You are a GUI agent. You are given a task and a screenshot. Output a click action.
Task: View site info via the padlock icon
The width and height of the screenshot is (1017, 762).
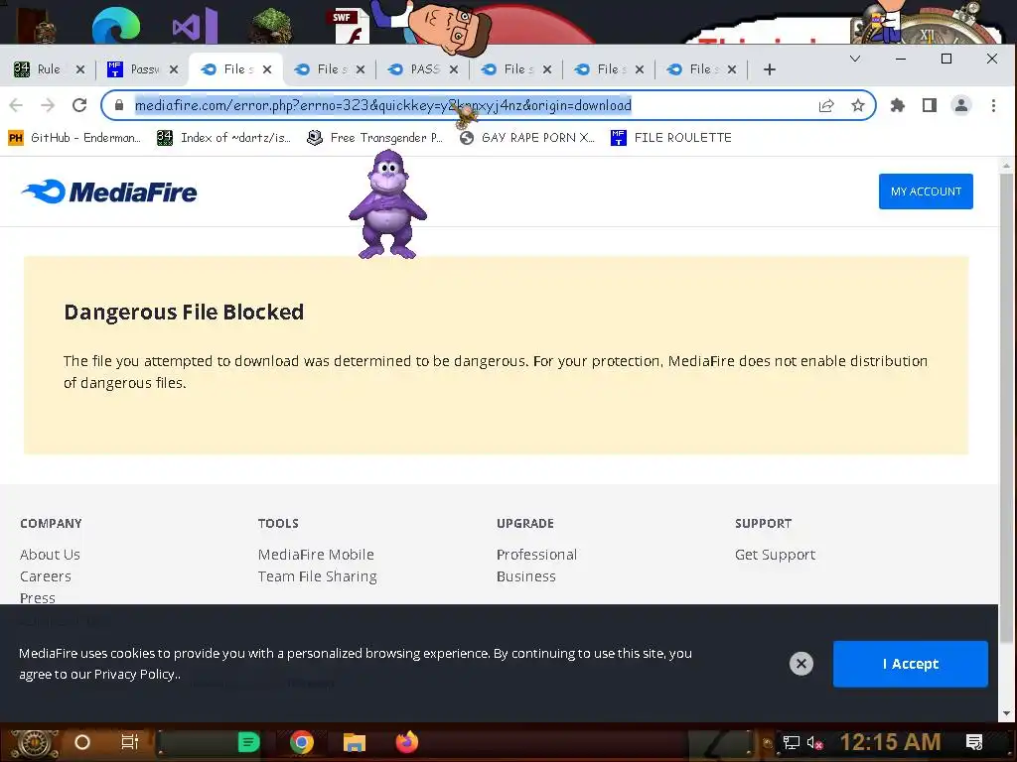tap(119, 105)
